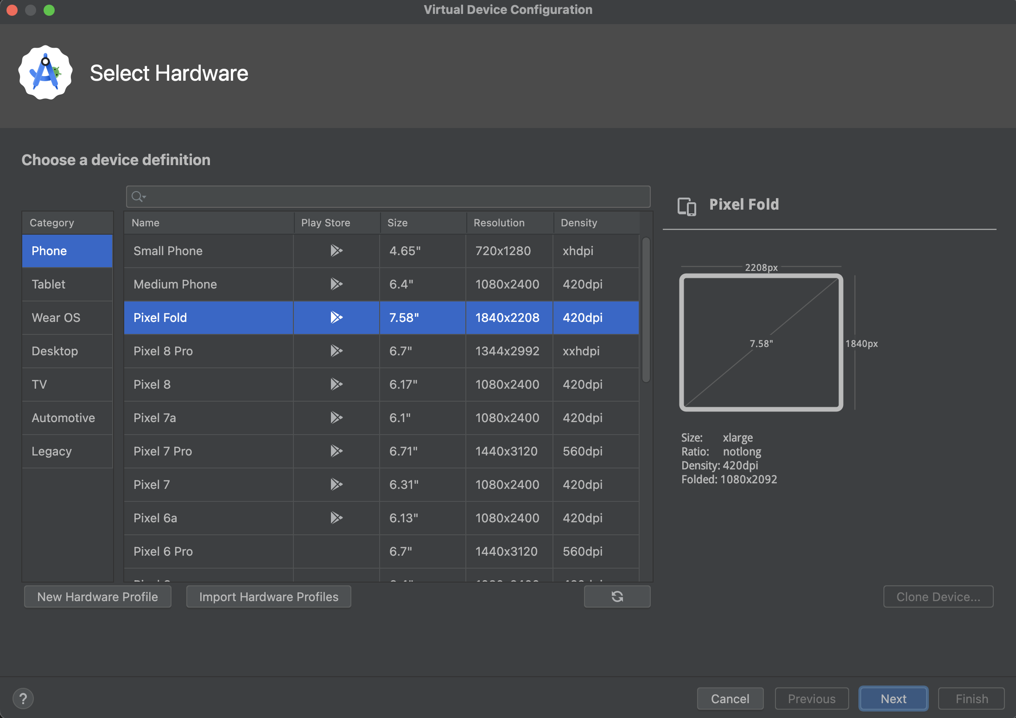Select the Phone category tab
Screen dimensions: 1016x718
tap(67, 250)
